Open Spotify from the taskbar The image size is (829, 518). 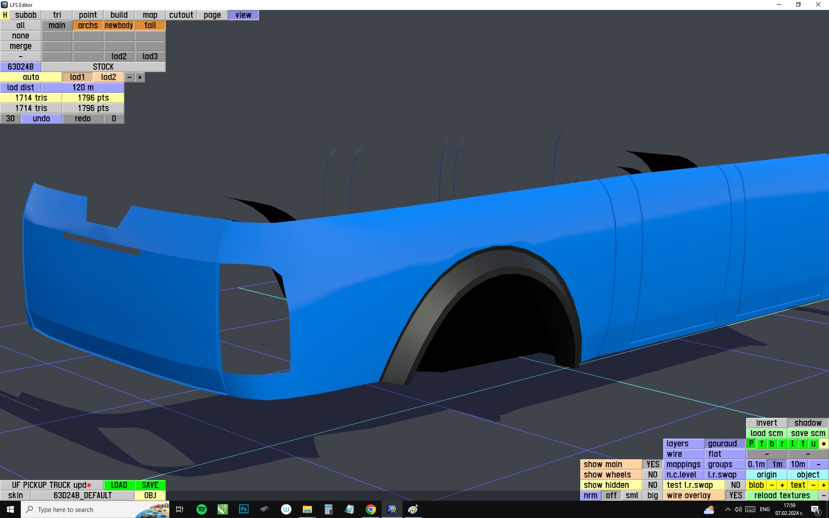[202, 509]
